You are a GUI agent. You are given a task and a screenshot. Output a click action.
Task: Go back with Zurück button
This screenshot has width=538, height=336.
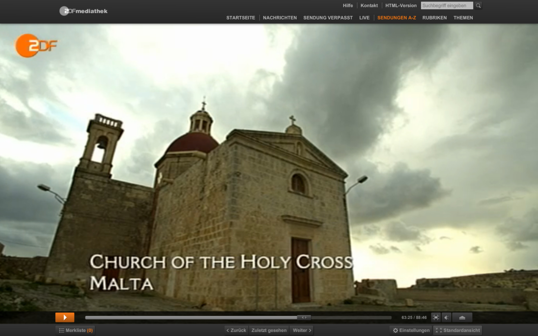coord(236,330)
